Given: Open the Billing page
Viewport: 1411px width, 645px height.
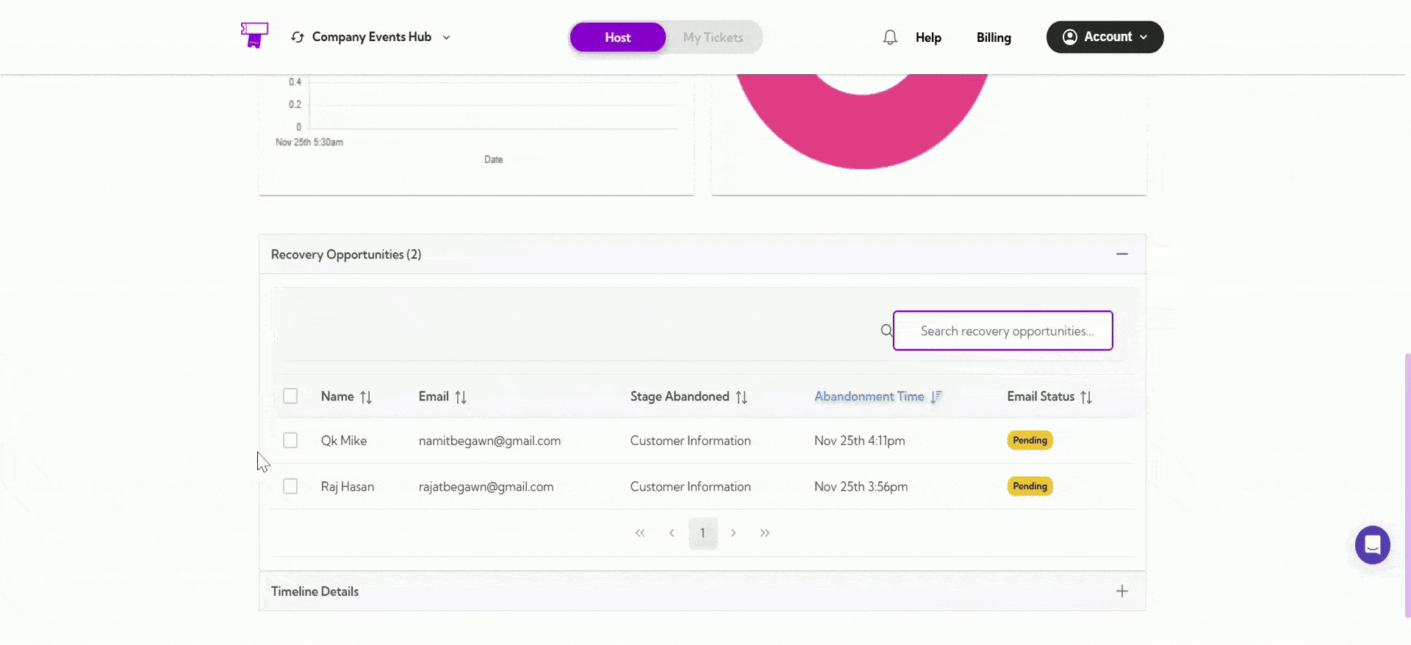Looking at the screenshot, I should click(994, 37).
